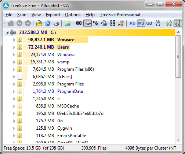Viewport: 185px width, 154px height.
Task: Click the grid details view icon
Action: point(113,23)
